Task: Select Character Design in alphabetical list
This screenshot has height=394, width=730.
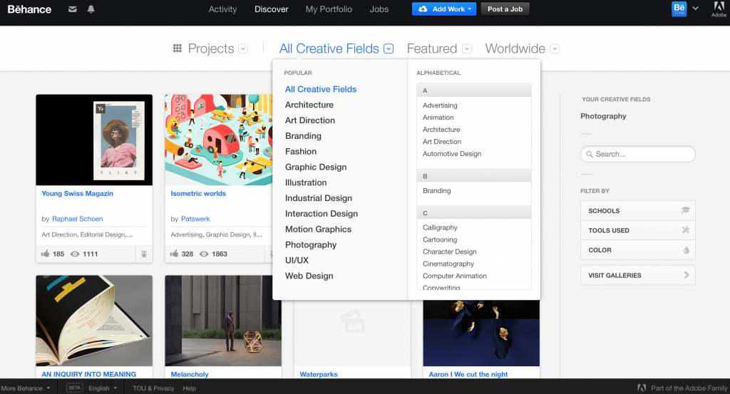Action: (449, 252)
